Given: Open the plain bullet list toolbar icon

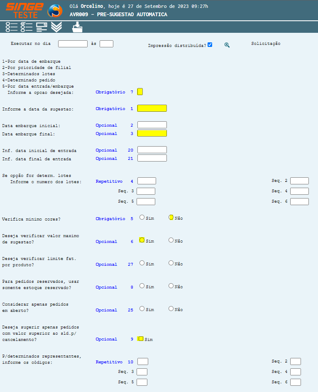Looking at the screenshot, I should (x=12, y=27).
